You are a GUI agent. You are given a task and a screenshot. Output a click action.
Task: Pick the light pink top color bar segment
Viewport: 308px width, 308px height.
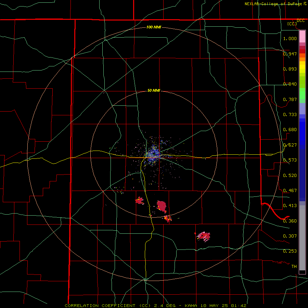click(302, 36)
